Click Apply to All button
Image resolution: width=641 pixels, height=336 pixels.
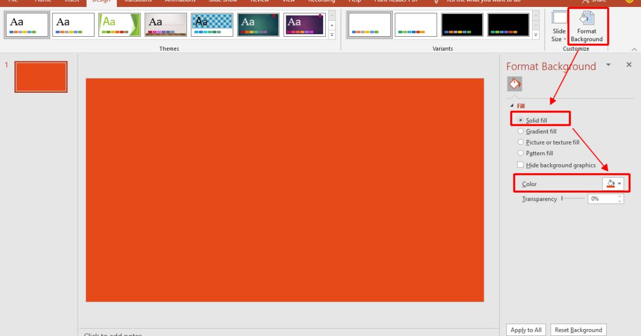click(x=526, y=330)
